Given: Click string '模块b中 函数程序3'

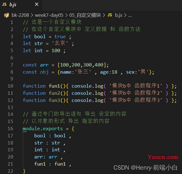Looking at the screenshot, I should coord(136,100).
